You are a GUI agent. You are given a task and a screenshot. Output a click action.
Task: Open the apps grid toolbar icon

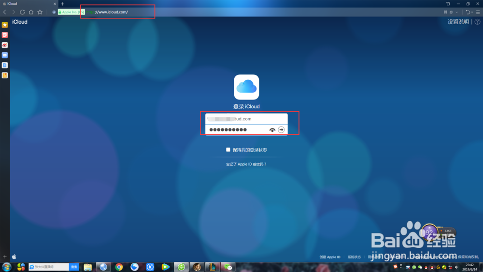coord(445,12)
